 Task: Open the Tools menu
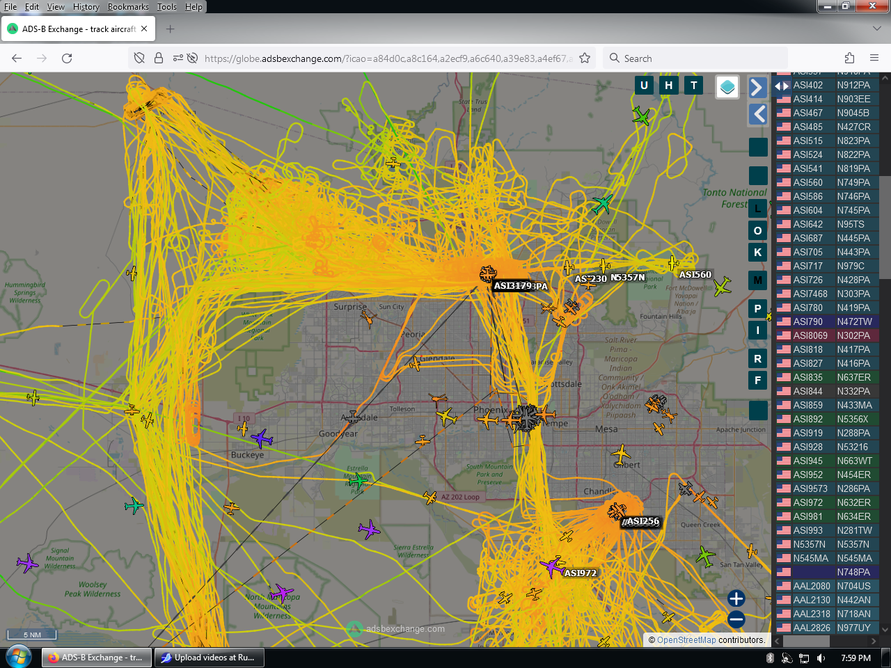[166, 7]
